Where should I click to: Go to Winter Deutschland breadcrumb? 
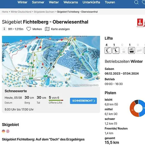pos(21,12)
